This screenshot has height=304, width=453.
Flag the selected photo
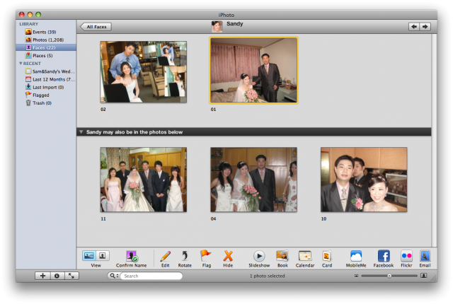[x=206, y=256]
